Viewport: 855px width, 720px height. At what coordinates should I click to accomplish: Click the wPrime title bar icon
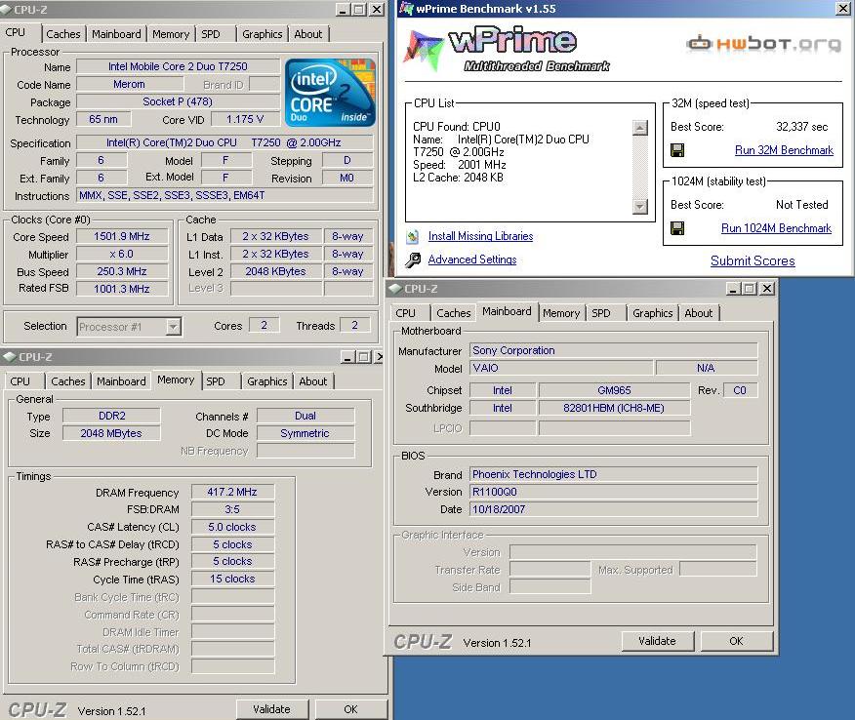(406, 9)
